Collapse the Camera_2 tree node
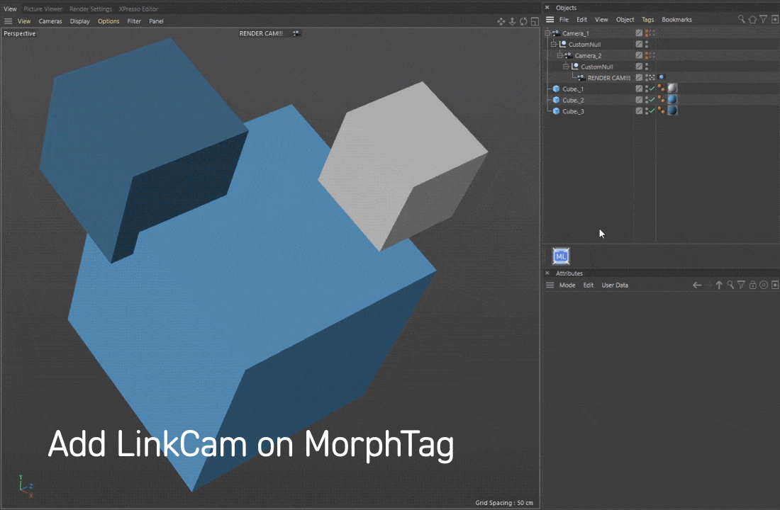 [x=559, y=56]
